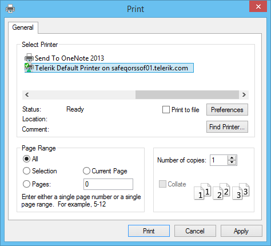Screen dimensions: 271x246
Task: Open printer Preferences
Action: 227,110
